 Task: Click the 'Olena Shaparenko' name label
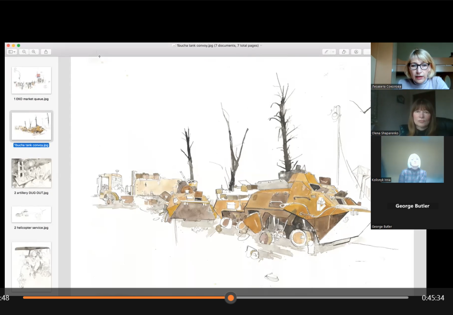pos(385,133)
